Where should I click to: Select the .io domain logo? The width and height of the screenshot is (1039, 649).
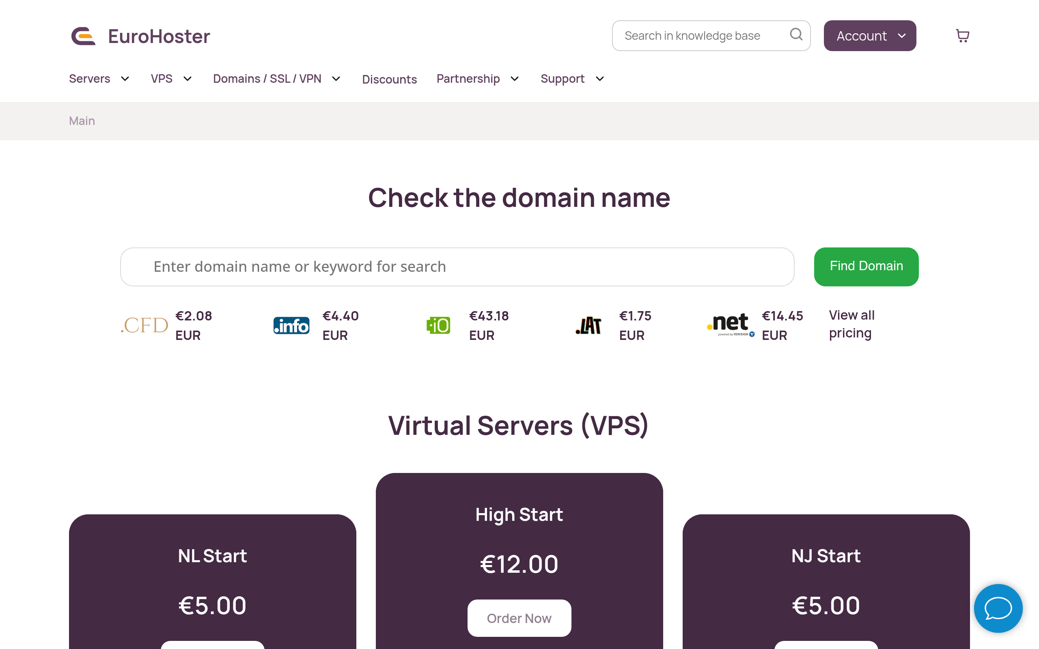point(438,325)
